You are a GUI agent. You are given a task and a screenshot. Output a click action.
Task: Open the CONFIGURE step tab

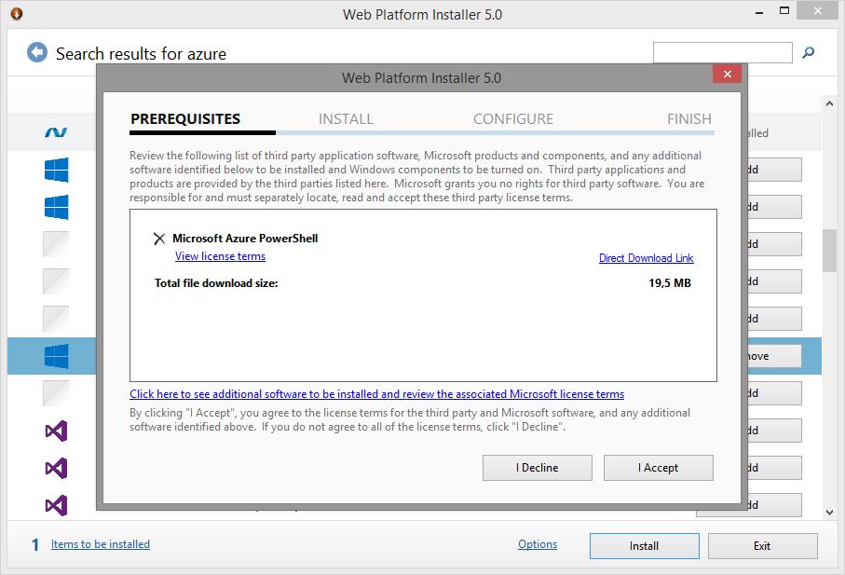tap(513, 119)
